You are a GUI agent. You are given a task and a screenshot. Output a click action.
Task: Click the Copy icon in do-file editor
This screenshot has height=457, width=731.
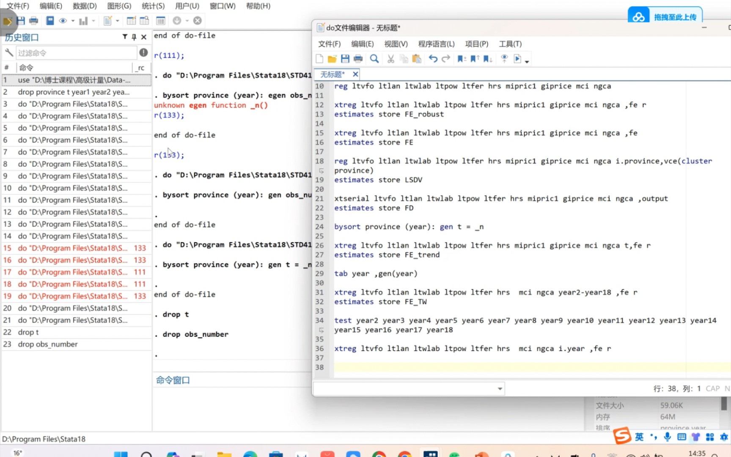click(x=404, y=59)
